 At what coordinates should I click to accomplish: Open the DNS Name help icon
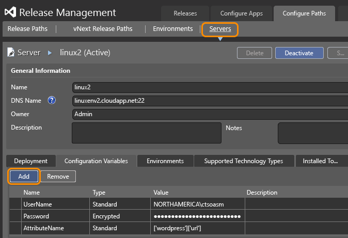pyautogui.click(x=52, y=100)
